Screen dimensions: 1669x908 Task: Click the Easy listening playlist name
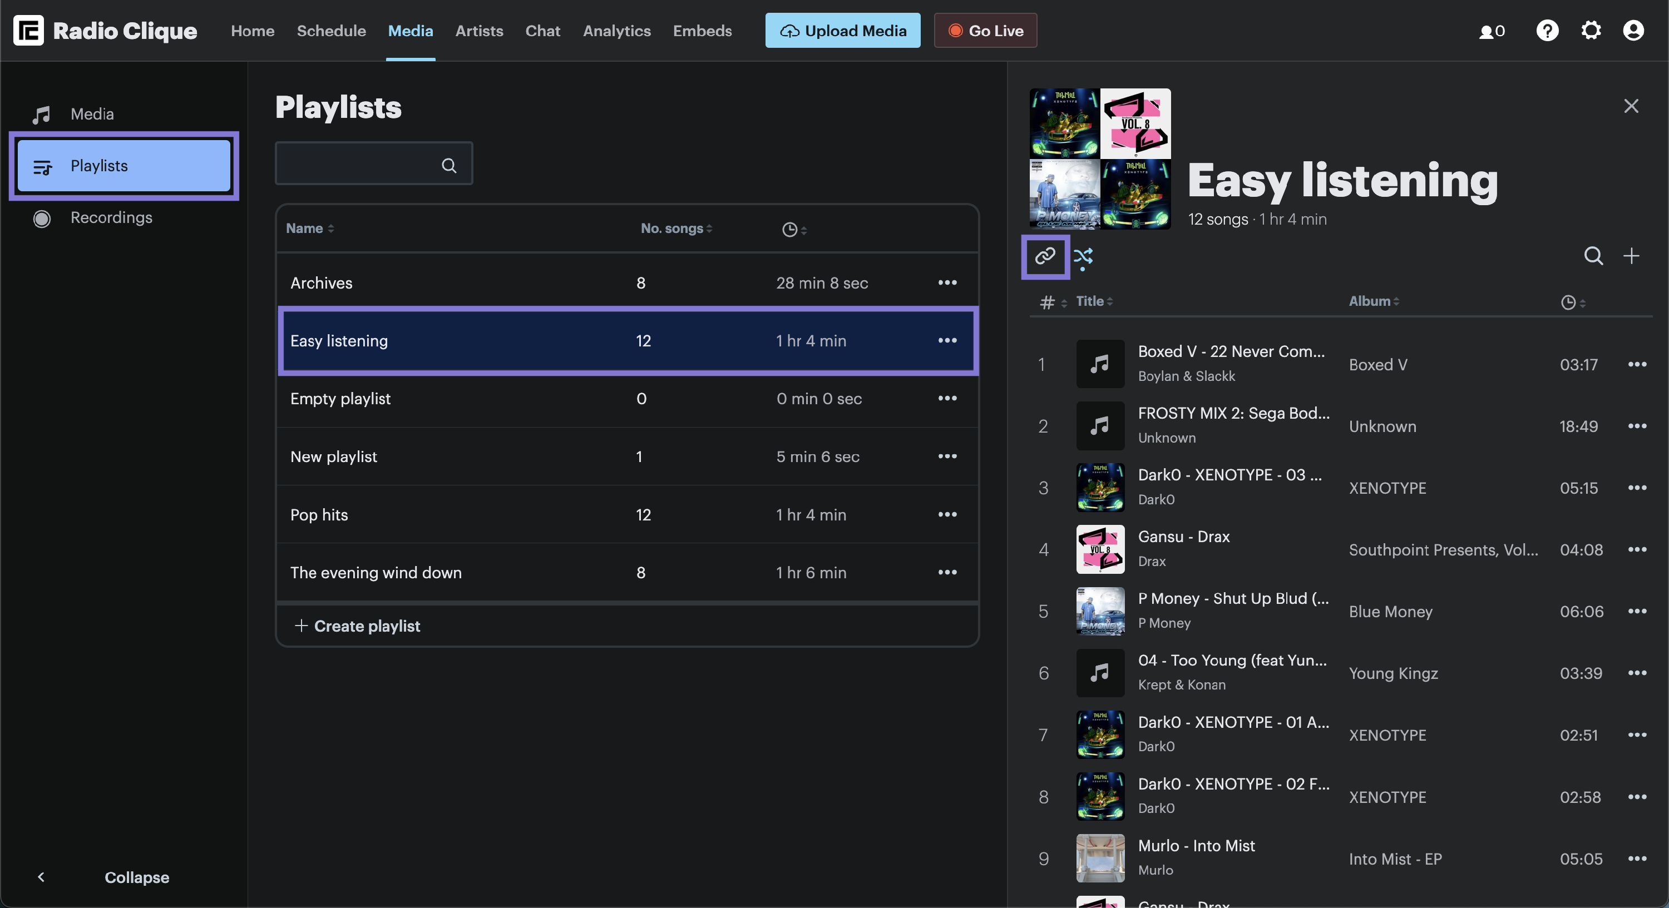[339, 341]
